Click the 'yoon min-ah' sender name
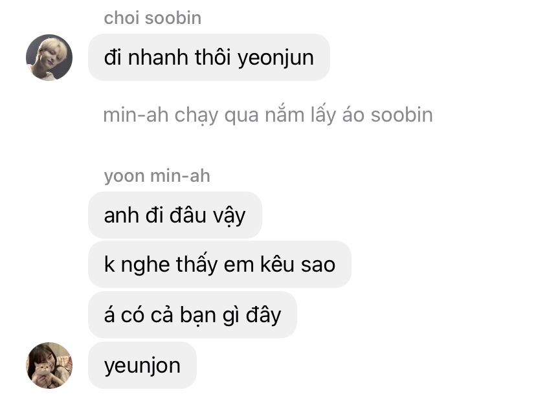The width and height of the screenshot is (536, 394). coord(157,177)
